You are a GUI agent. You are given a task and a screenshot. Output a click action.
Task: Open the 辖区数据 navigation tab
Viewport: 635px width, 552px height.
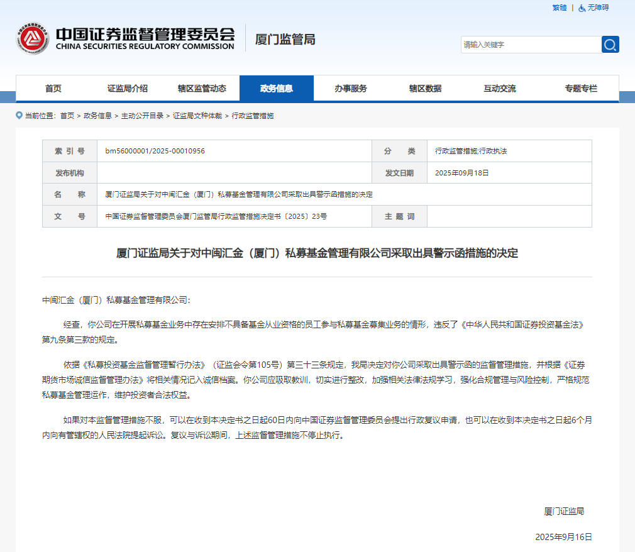(x=425, y=89)
